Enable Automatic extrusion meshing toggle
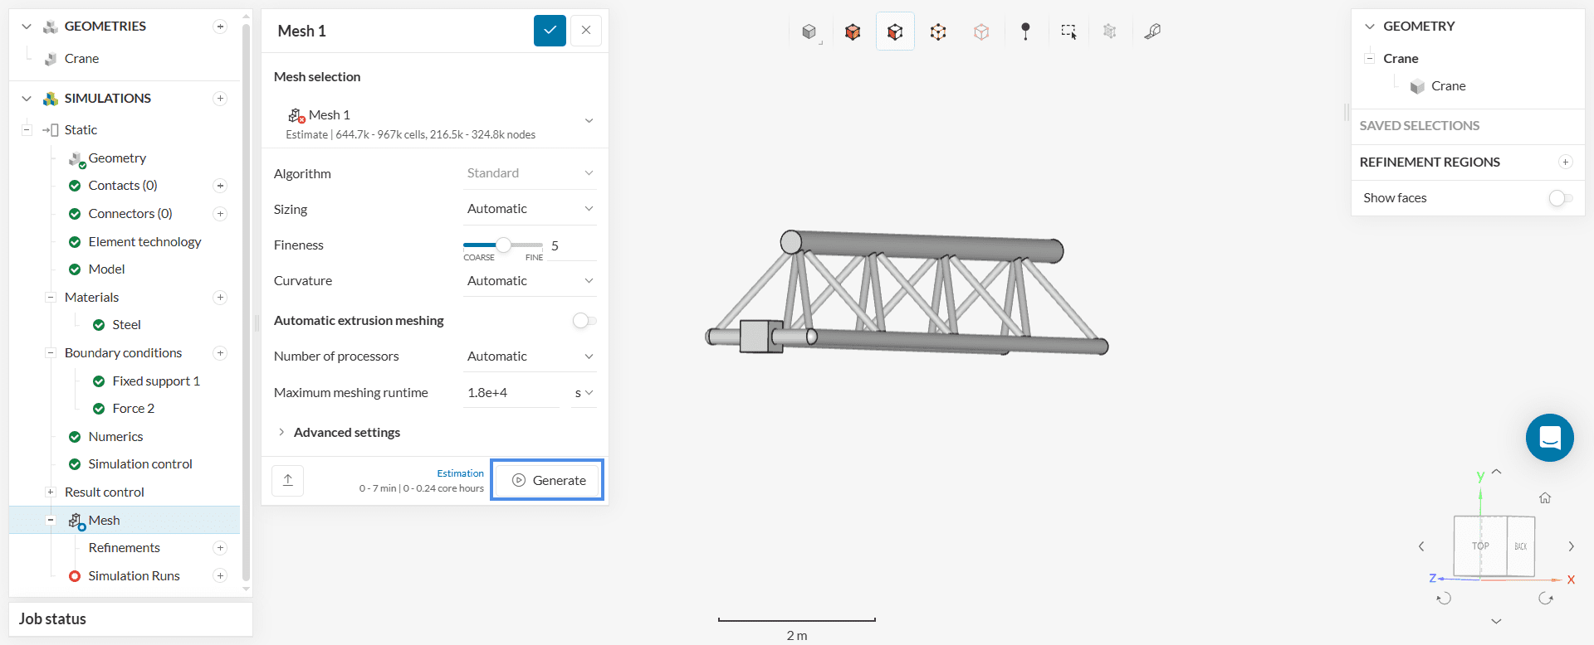Image resolution: width=1594 pixels, height=645 pixels. click(584, 321)
